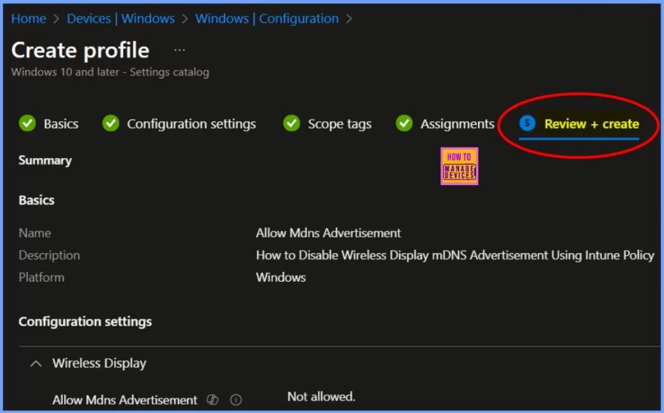The width and height of the screenshot is (664, 413).
Task: Open the Scope tags step
Action: [340, 124]
